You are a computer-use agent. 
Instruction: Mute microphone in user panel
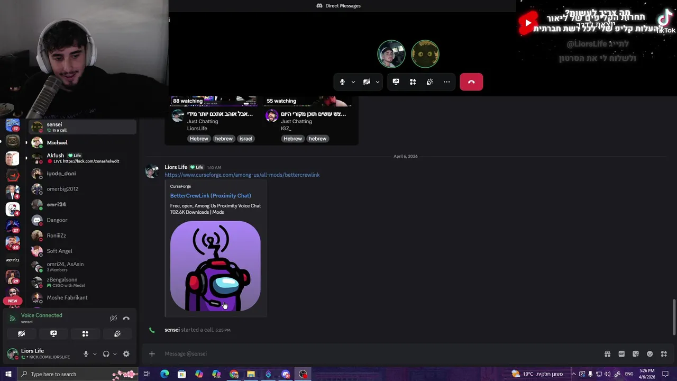coord(86,354)
